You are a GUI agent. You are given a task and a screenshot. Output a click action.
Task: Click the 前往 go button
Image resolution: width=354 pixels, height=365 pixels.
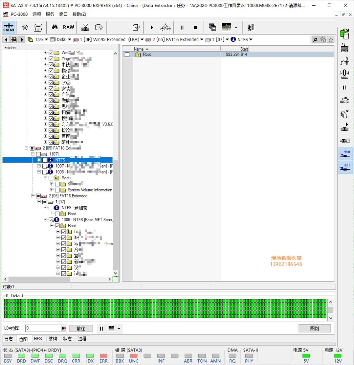coord(81,328)
